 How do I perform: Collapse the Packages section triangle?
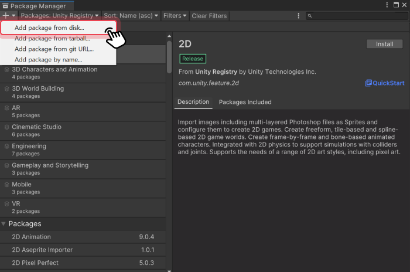click(4, 224)
